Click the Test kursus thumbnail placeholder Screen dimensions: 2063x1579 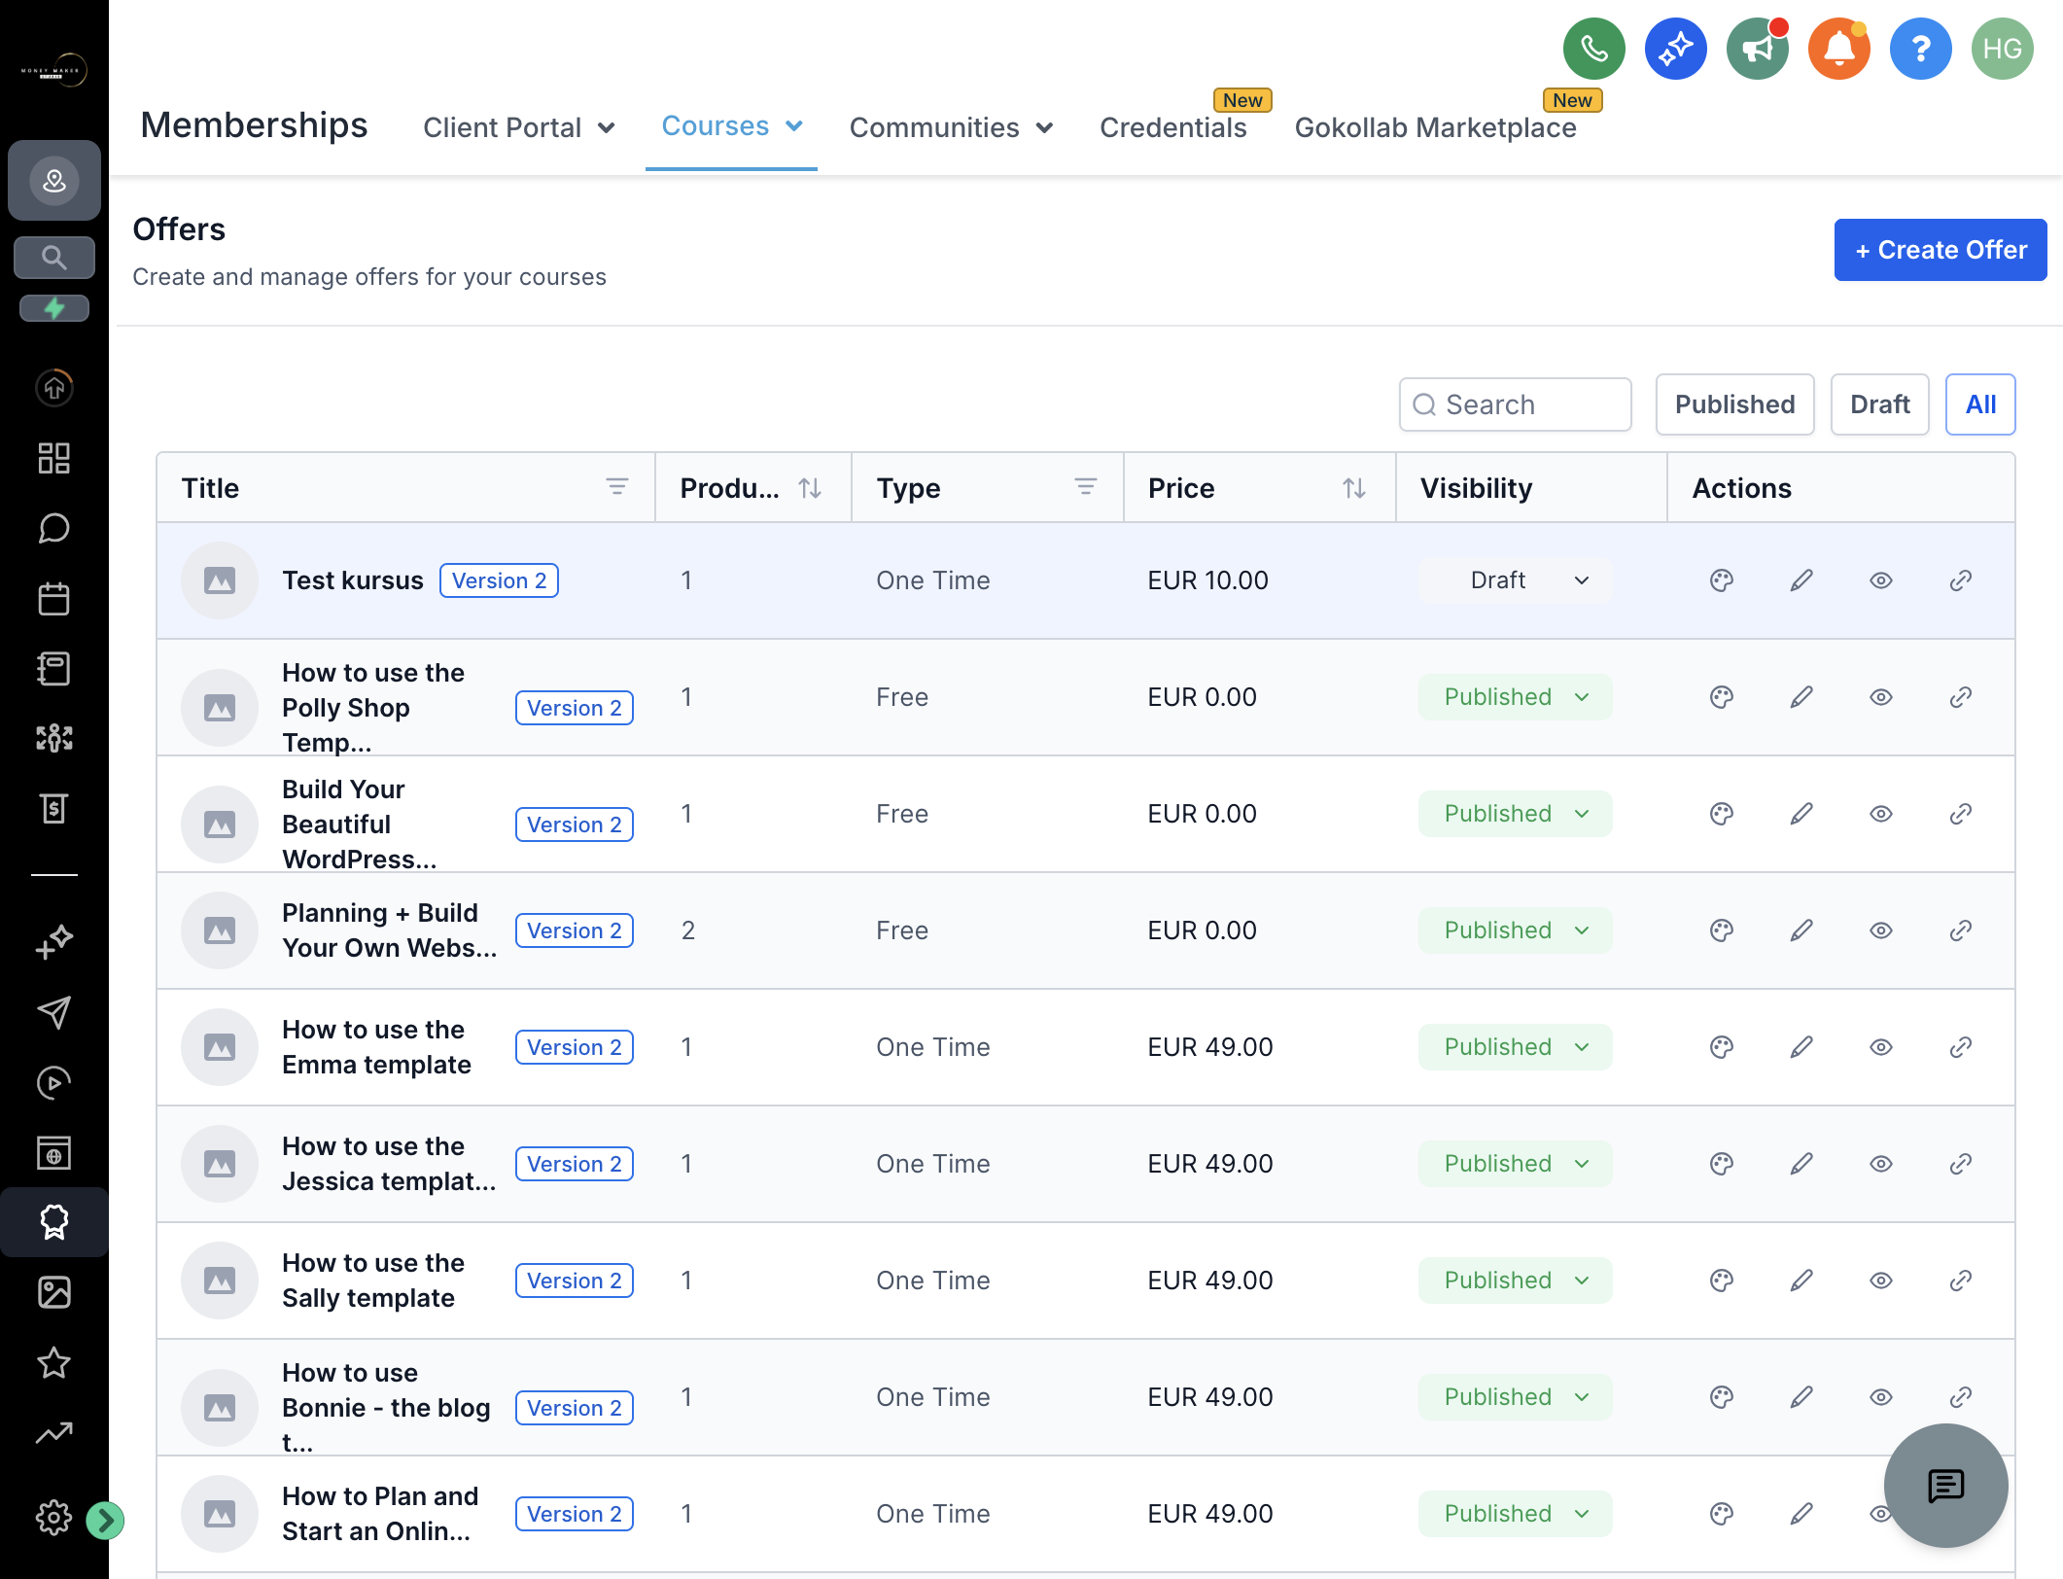[220, 580]
